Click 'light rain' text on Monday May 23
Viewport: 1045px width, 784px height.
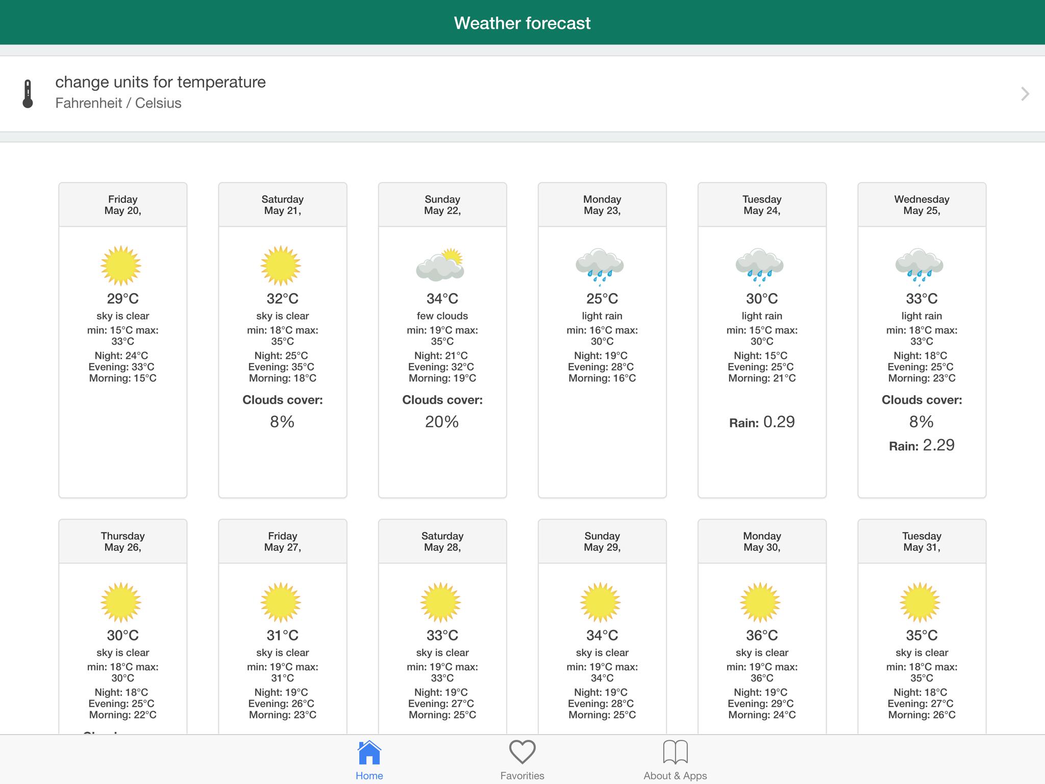pyautogui.click(x=602, y=316)
